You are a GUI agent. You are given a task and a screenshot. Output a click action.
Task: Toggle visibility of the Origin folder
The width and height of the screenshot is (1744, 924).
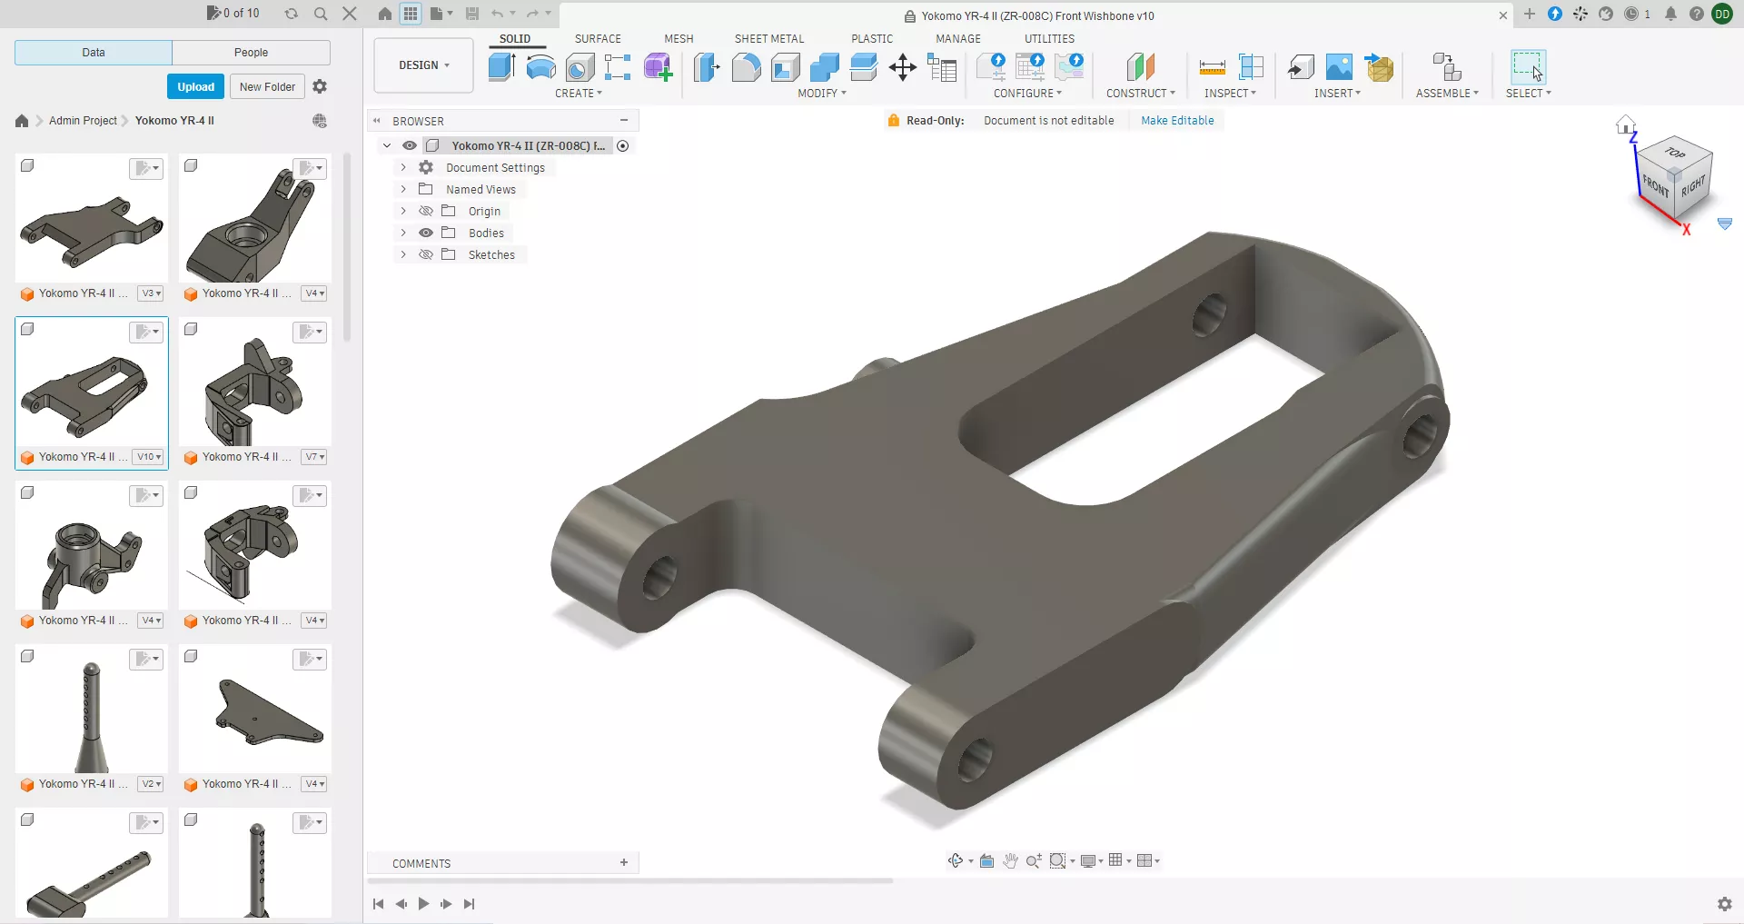click(425, 211)
